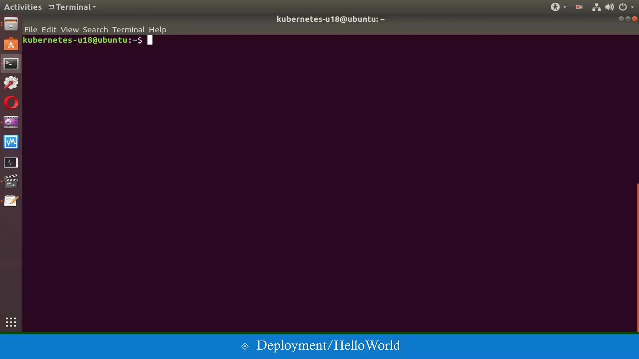
Task: Click the Activities button
Action: point(23,7)
